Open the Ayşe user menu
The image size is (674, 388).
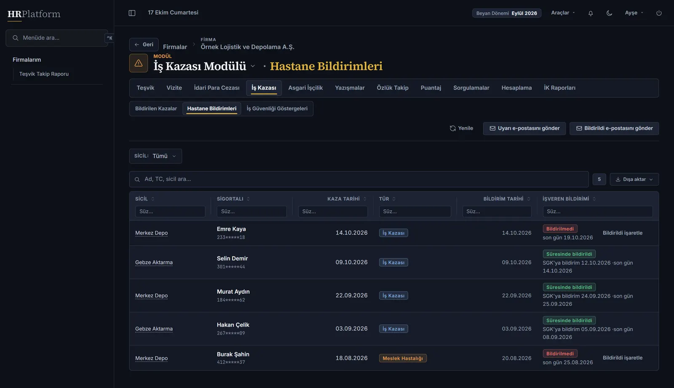point(634,13)
